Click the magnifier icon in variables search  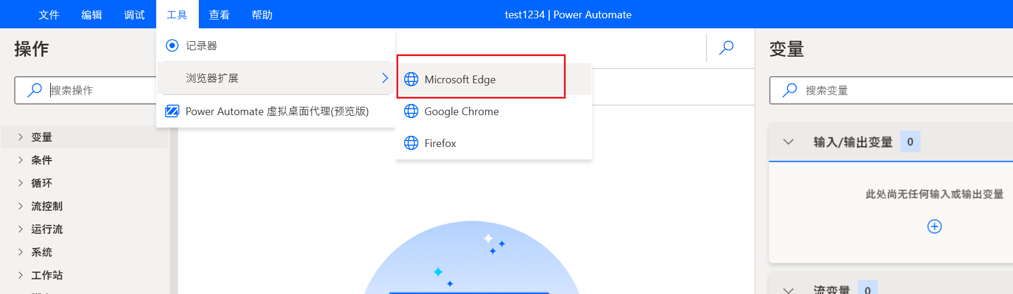(789, 90)
